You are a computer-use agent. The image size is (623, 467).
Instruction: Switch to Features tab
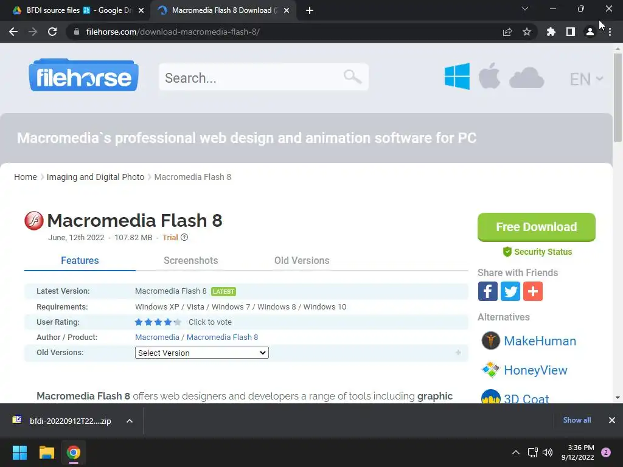(x=80, y=260)
